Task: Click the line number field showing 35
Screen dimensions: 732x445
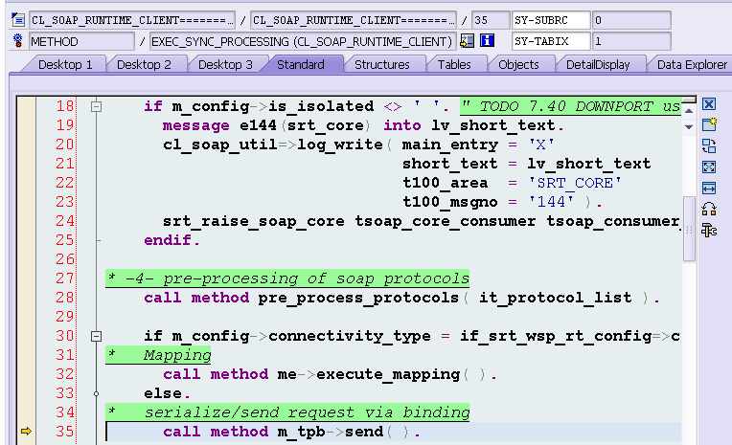Action: pyautogui.click(x=491, y=20)
